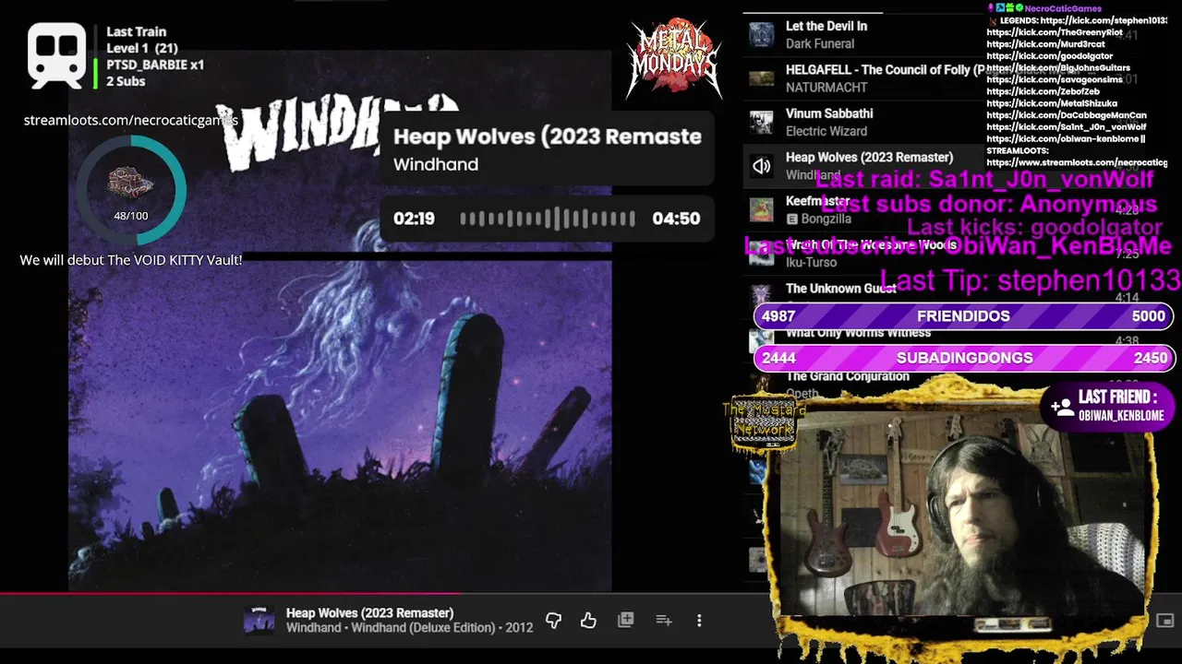Image resolution: width=1182 pixels, height=664 pixels.
Task: Click kick.com/TheGreenyRiot link in chat
Action: tap(1055, 32)
